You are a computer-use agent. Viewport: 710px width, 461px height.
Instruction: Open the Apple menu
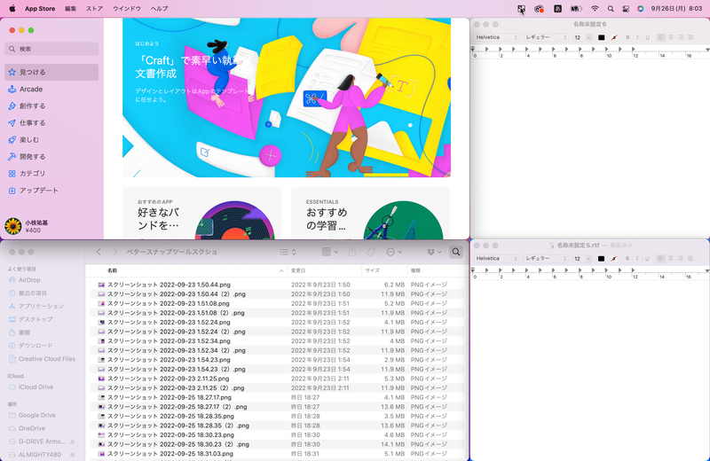coord(12,8)
